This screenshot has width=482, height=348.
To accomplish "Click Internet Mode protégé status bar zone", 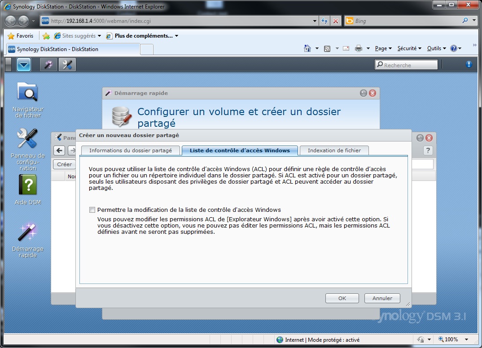I will pyautogui.click(x=318, y=339).
